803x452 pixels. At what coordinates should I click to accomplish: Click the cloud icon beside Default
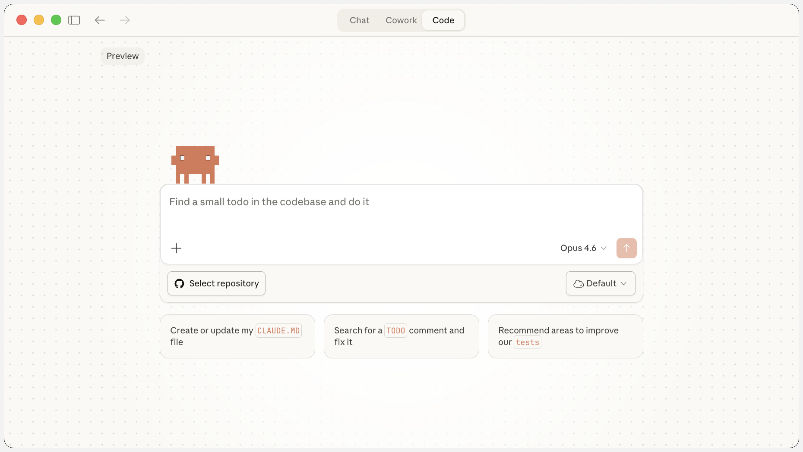579,284
